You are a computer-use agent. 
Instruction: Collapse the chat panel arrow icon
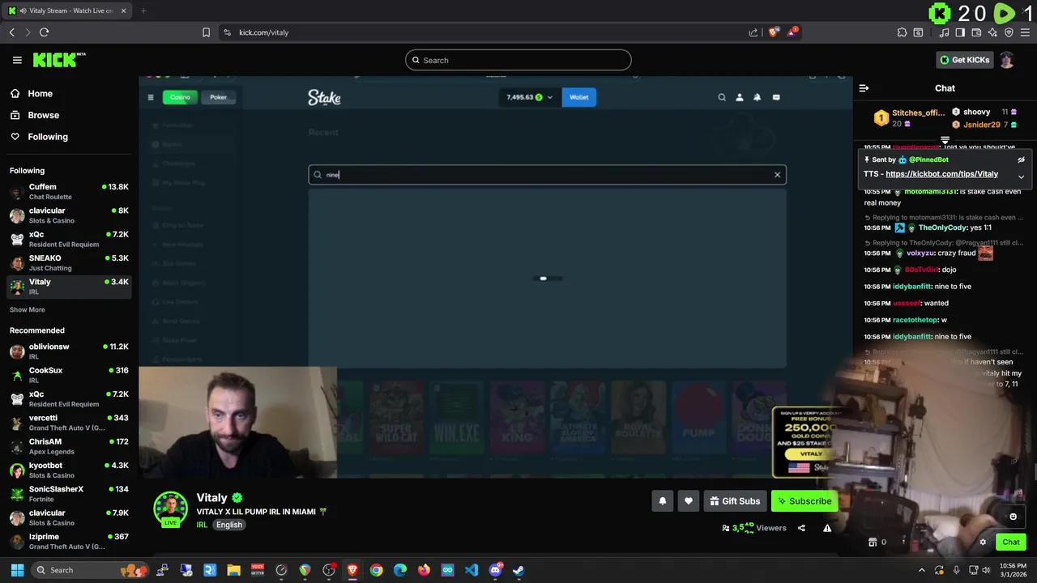point(864,88)
